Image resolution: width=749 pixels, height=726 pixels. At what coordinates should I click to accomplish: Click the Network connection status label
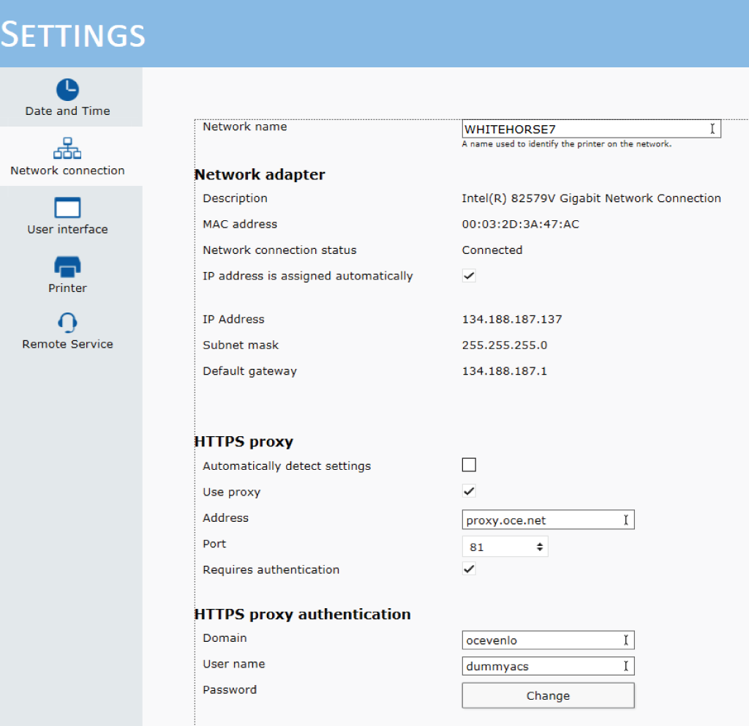coord(279,250)
